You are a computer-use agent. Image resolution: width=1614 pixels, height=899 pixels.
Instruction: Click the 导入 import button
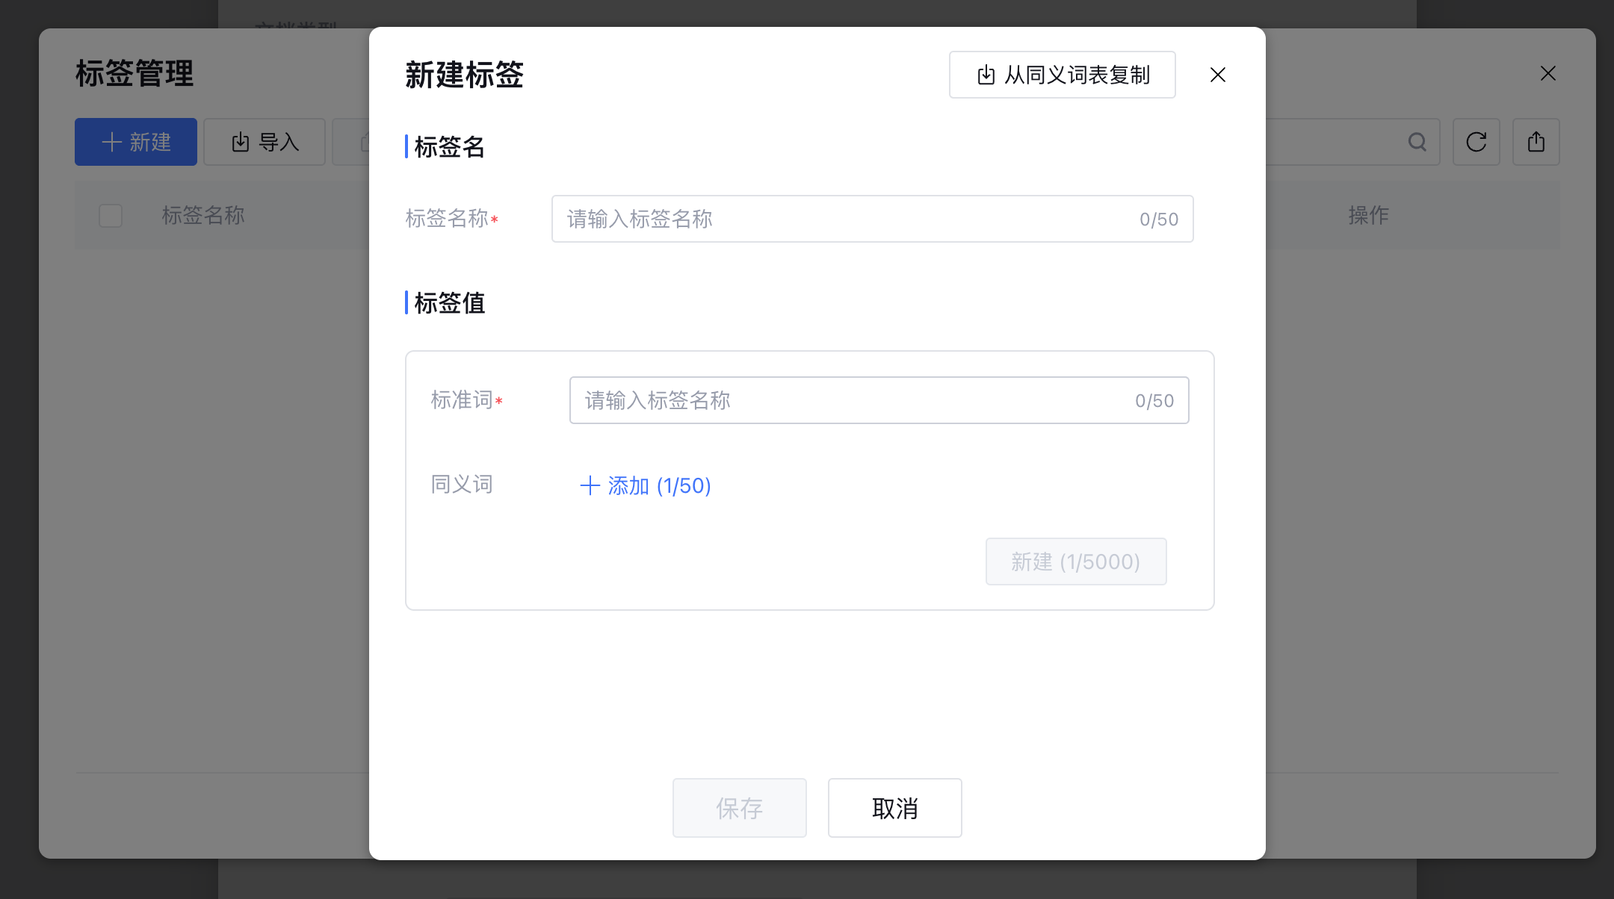click(x=265, y=142)
